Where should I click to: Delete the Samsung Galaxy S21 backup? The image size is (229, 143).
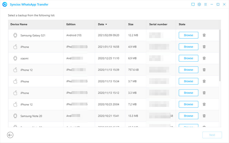204,35
